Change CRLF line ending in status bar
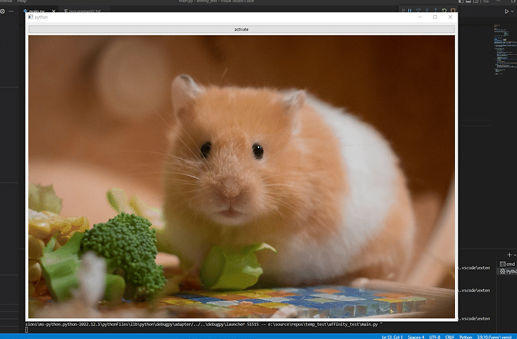517x339 pixels. [449, 337]
